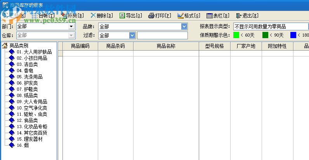Click the green export spreadsheet icon

point(122,16)
